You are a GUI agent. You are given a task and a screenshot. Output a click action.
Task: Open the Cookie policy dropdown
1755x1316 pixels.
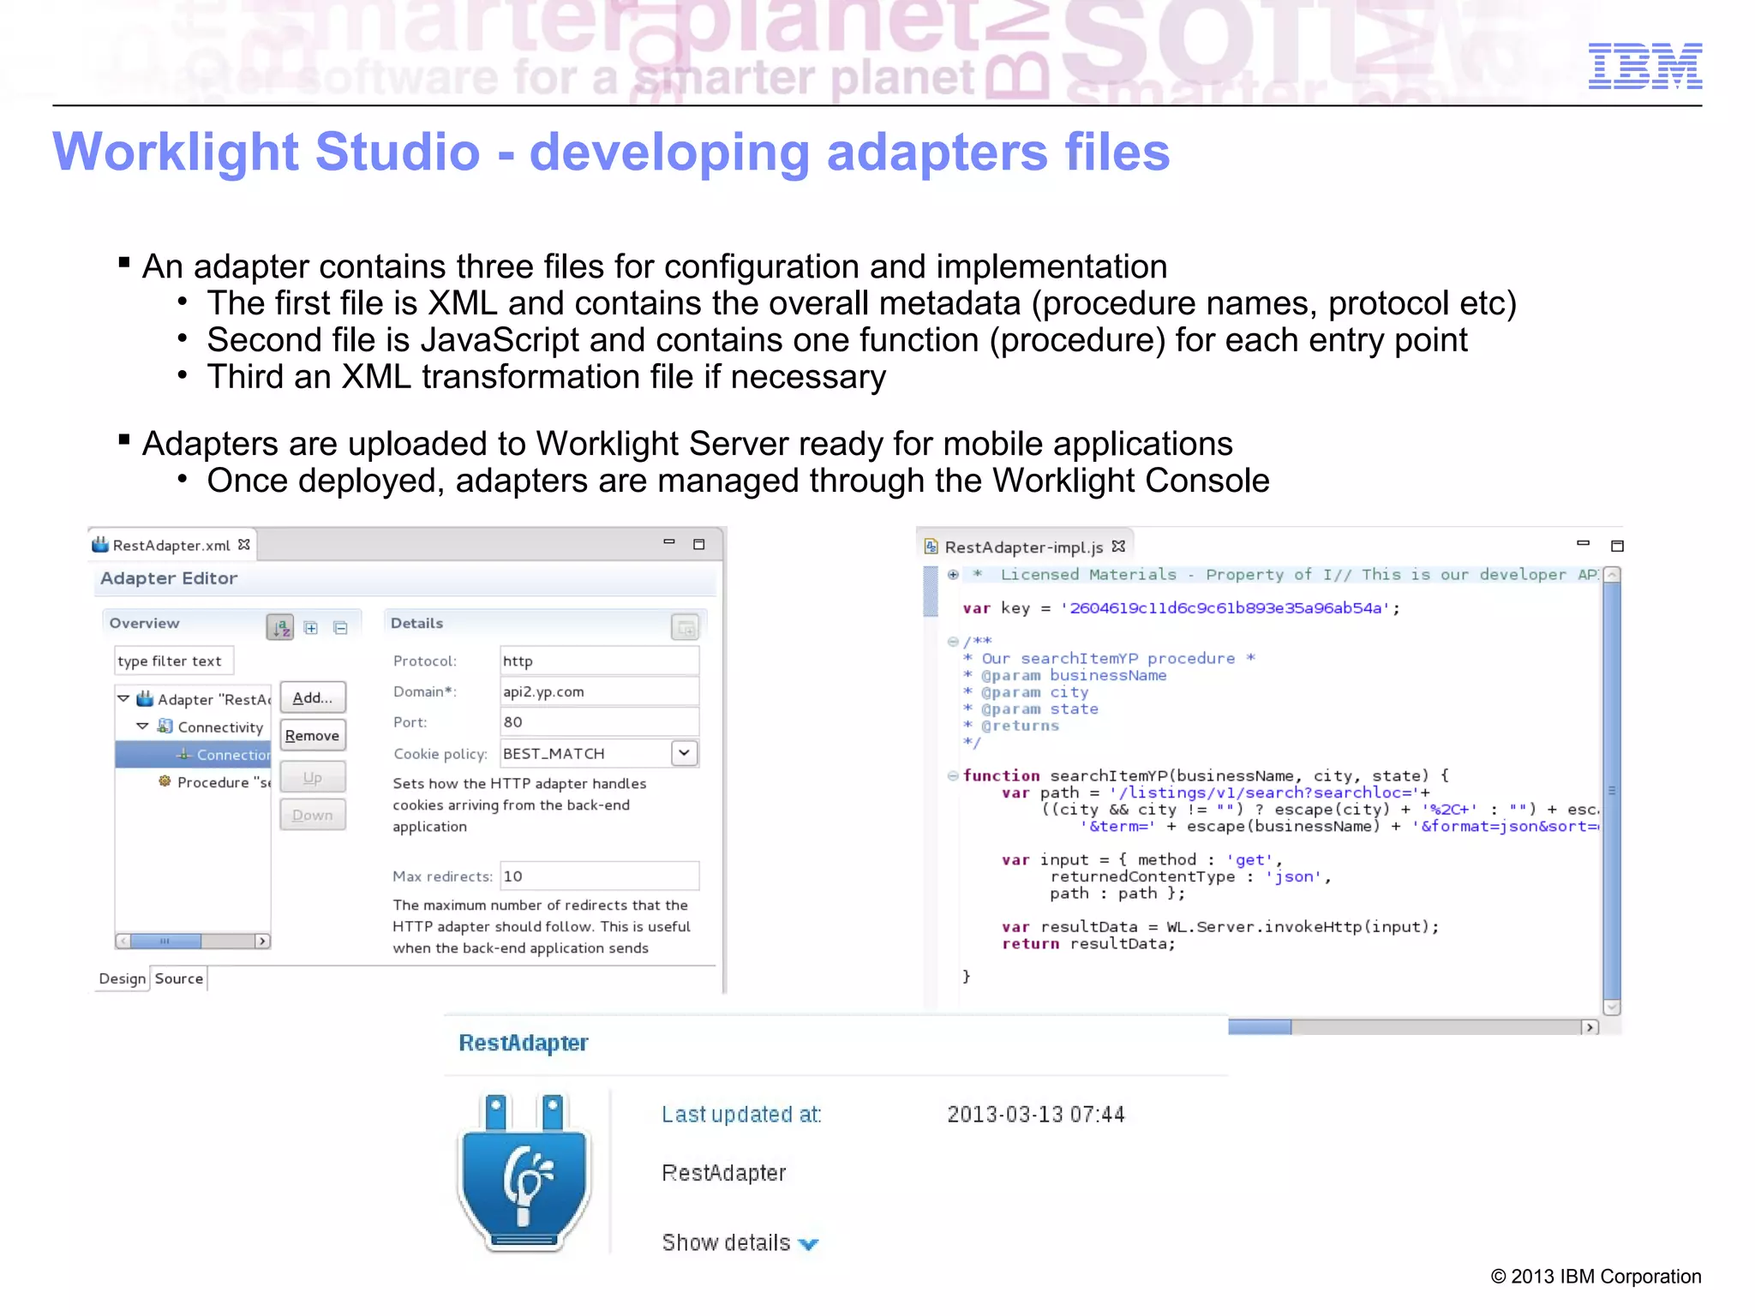click(x=684, y=753)
